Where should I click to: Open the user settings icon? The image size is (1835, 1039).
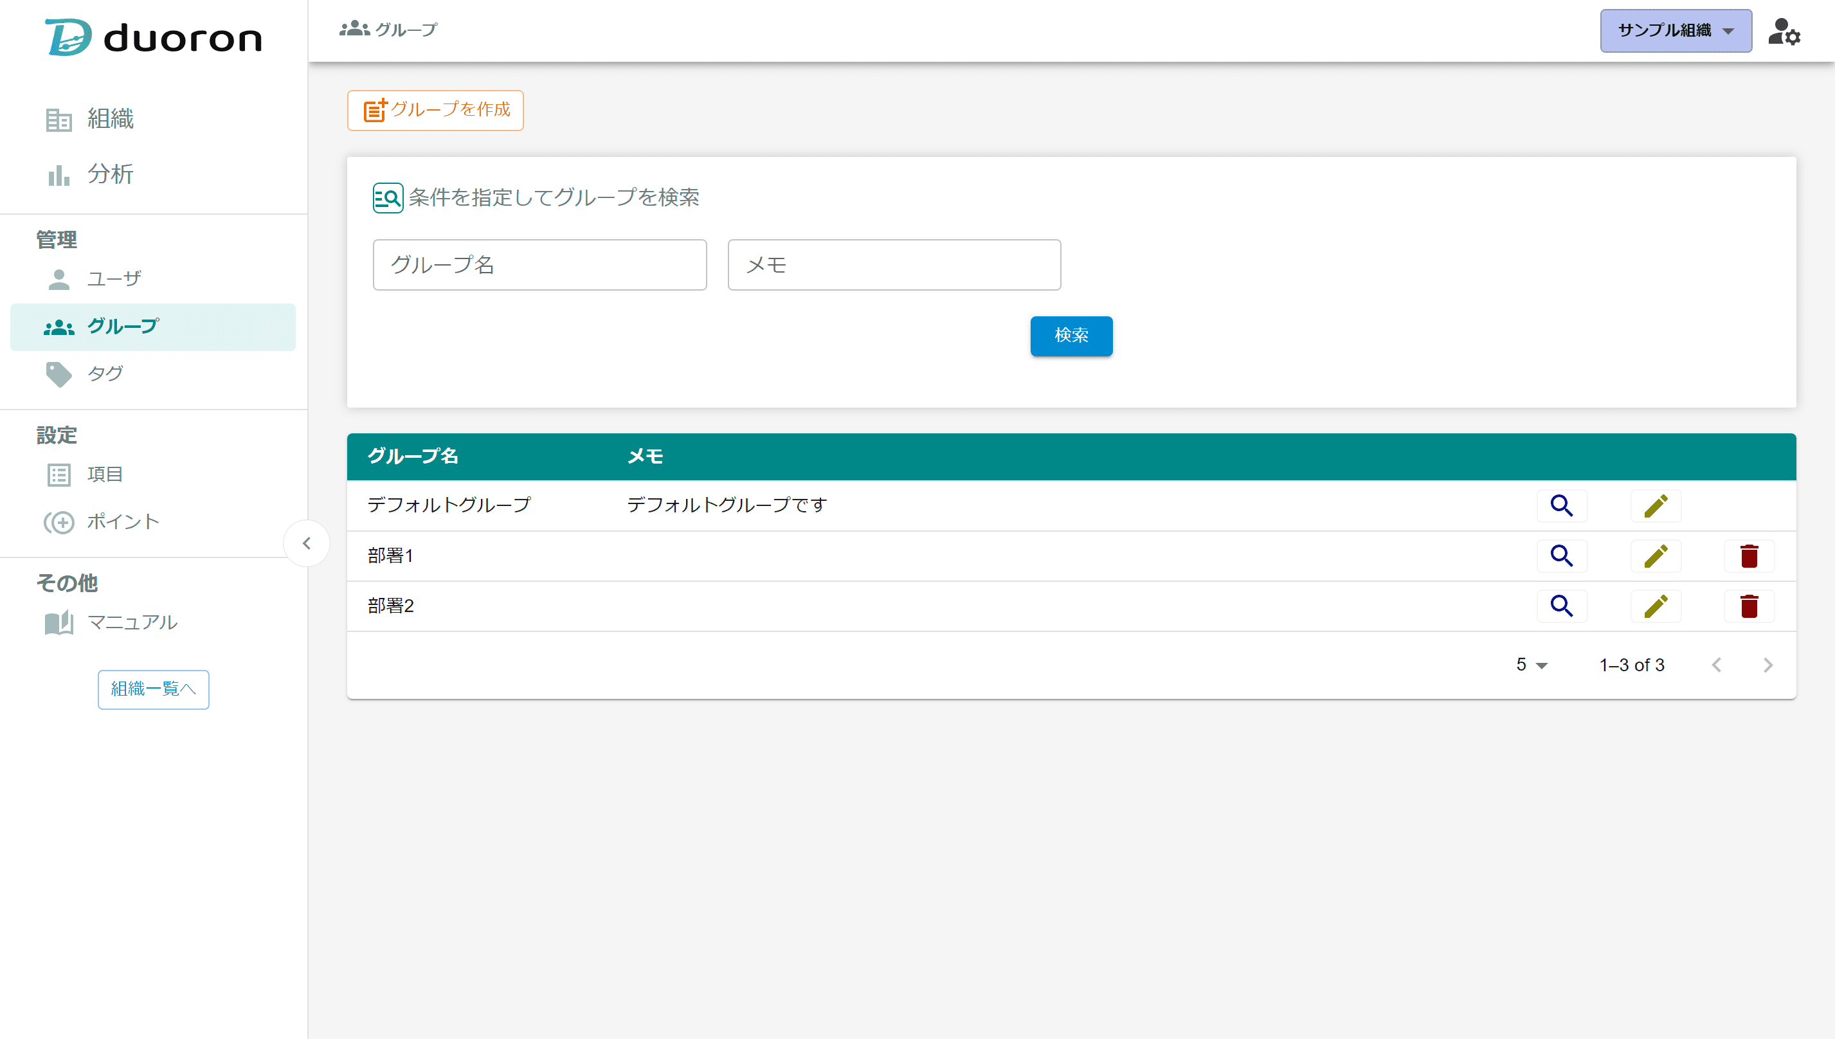[1784, 32]
